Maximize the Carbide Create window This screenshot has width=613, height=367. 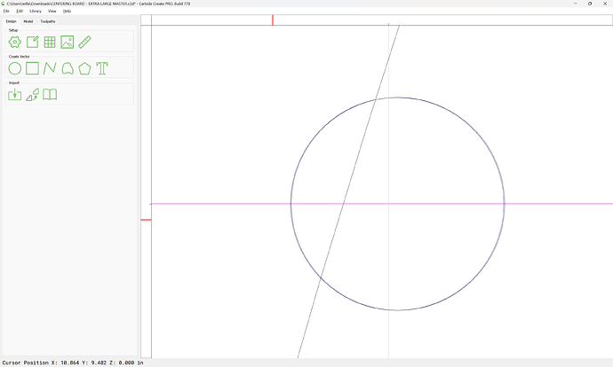[590, 4]
